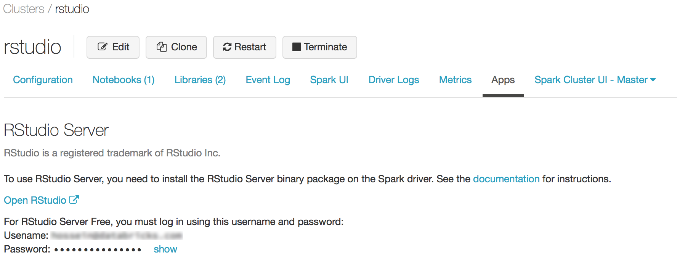Open the Spark UI tab
This screenshot has height=267, width=677.
pos(329,80)
